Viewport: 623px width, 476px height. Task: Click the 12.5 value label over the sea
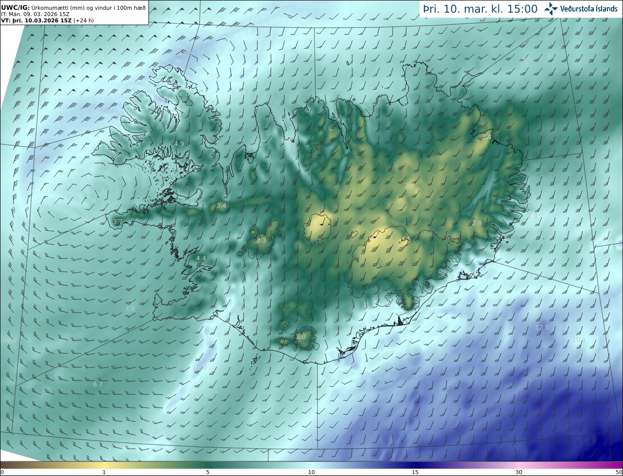coord(542,327)
